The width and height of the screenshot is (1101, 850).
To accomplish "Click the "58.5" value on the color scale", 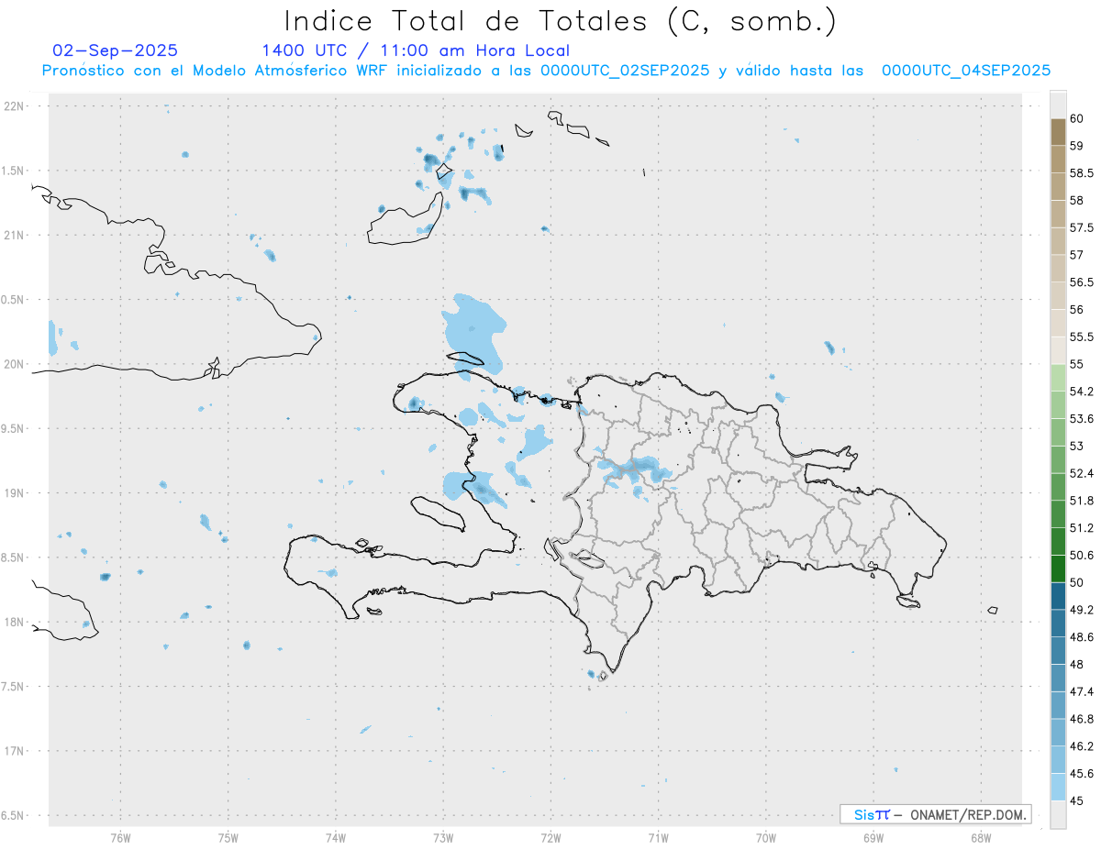I will tap(1081, 173).
